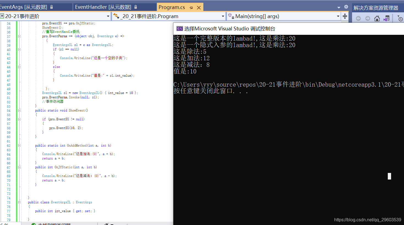Click the first console line about 完整版本的lambad
This screenshot has height=225, width=404.
click(x=234, y=38)
